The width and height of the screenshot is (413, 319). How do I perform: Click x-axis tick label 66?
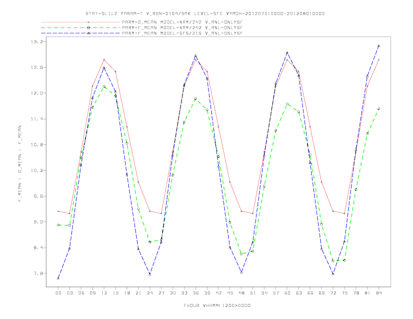tap(310, 293)
